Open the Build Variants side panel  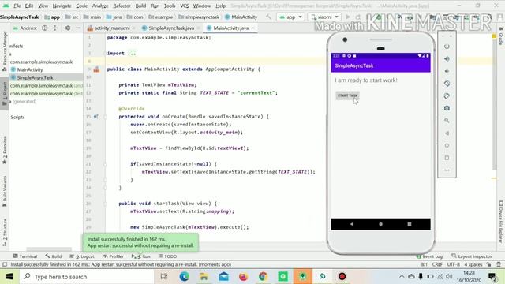(x=5, y=191)
